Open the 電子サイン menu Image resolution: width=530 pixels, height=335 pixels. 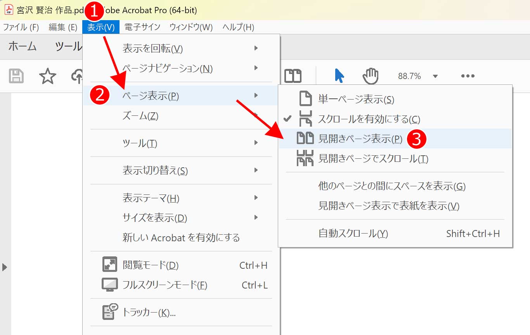point(142,27)
